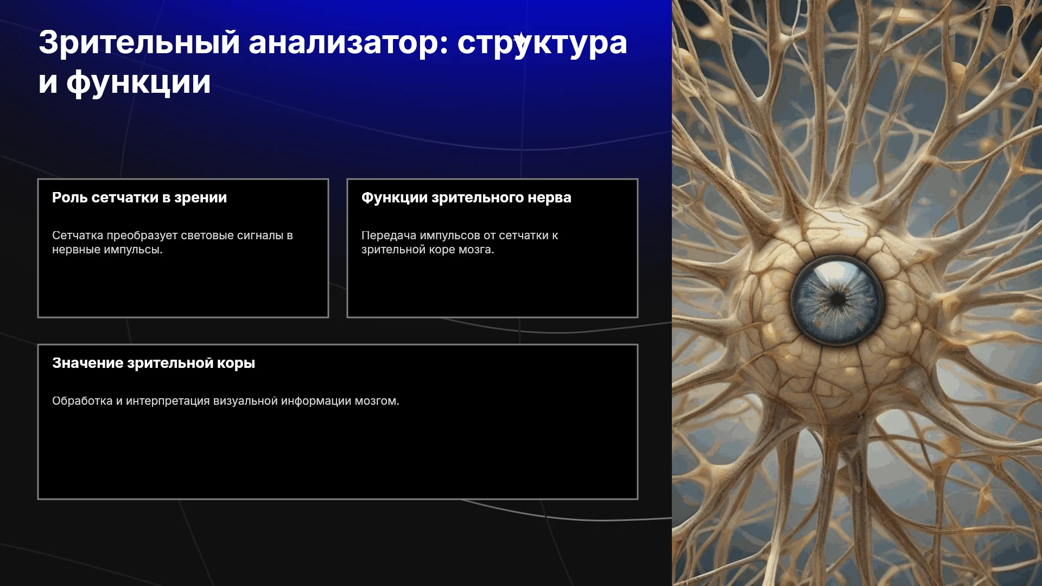Click the word 'анализатор:' in the title

pos(348,42)
